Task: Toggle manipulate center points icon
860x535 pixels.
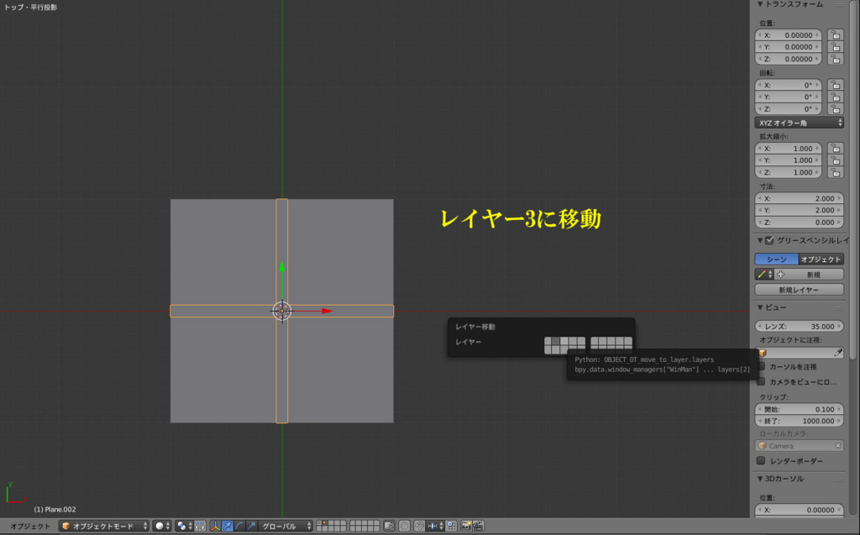Action: click(x=200, y=526)
